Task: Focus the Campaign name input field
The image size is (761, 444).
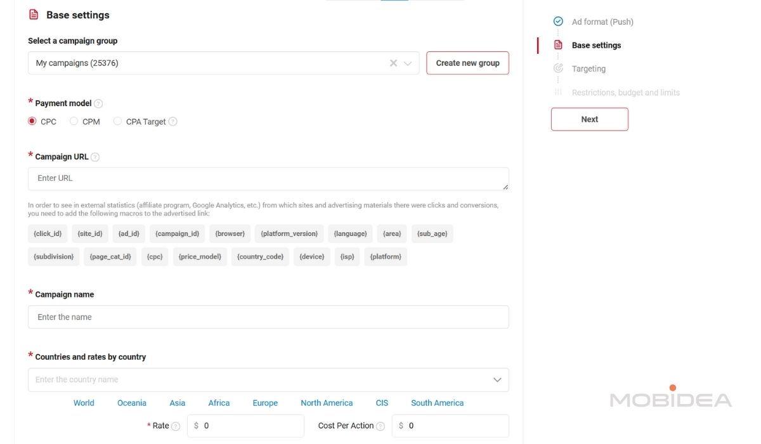Action: pyautogui.click(x=268, y=317)
